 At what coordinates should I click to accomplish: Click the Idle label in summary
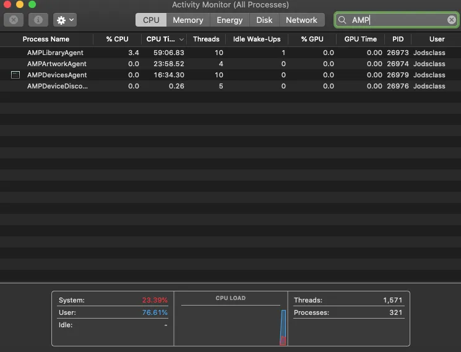66,325
